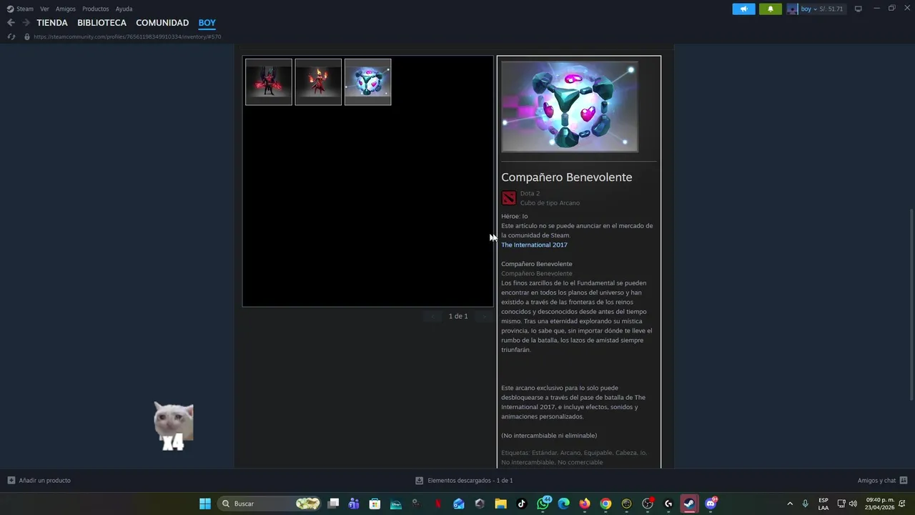Click the next inventory page arrow
The width and height of the screenshot is (915, 515).
click(x=484, y=316)
